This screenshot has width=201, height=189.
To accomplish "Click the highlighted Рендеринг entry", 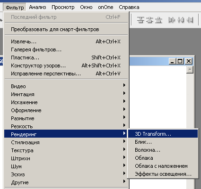I will tap(66, 134).
